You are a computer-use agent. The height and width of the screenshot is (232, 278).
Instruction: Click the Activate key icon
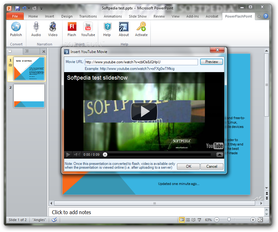point(141,26)
